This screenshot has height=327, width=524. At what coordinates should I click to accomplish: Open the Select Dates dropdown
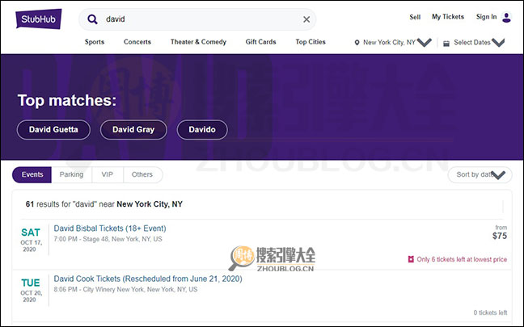(498, 42)
